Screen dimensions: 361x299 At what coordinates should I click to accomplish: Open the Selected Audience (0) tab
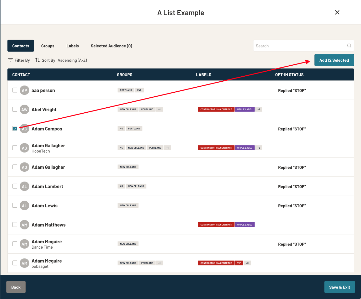(112, 46)
